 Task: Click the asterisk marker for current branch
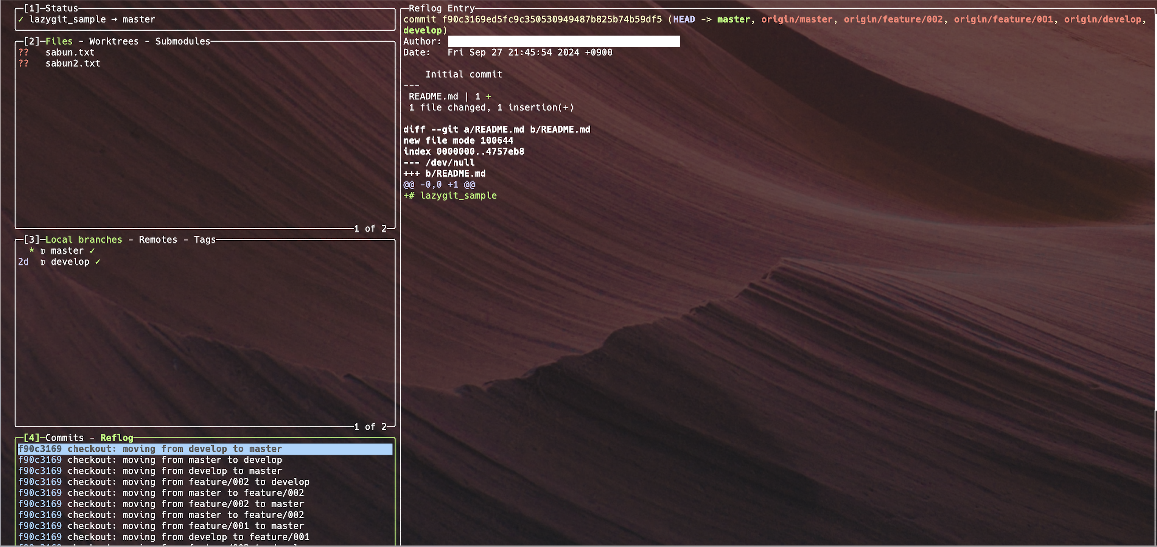(31, 250)
